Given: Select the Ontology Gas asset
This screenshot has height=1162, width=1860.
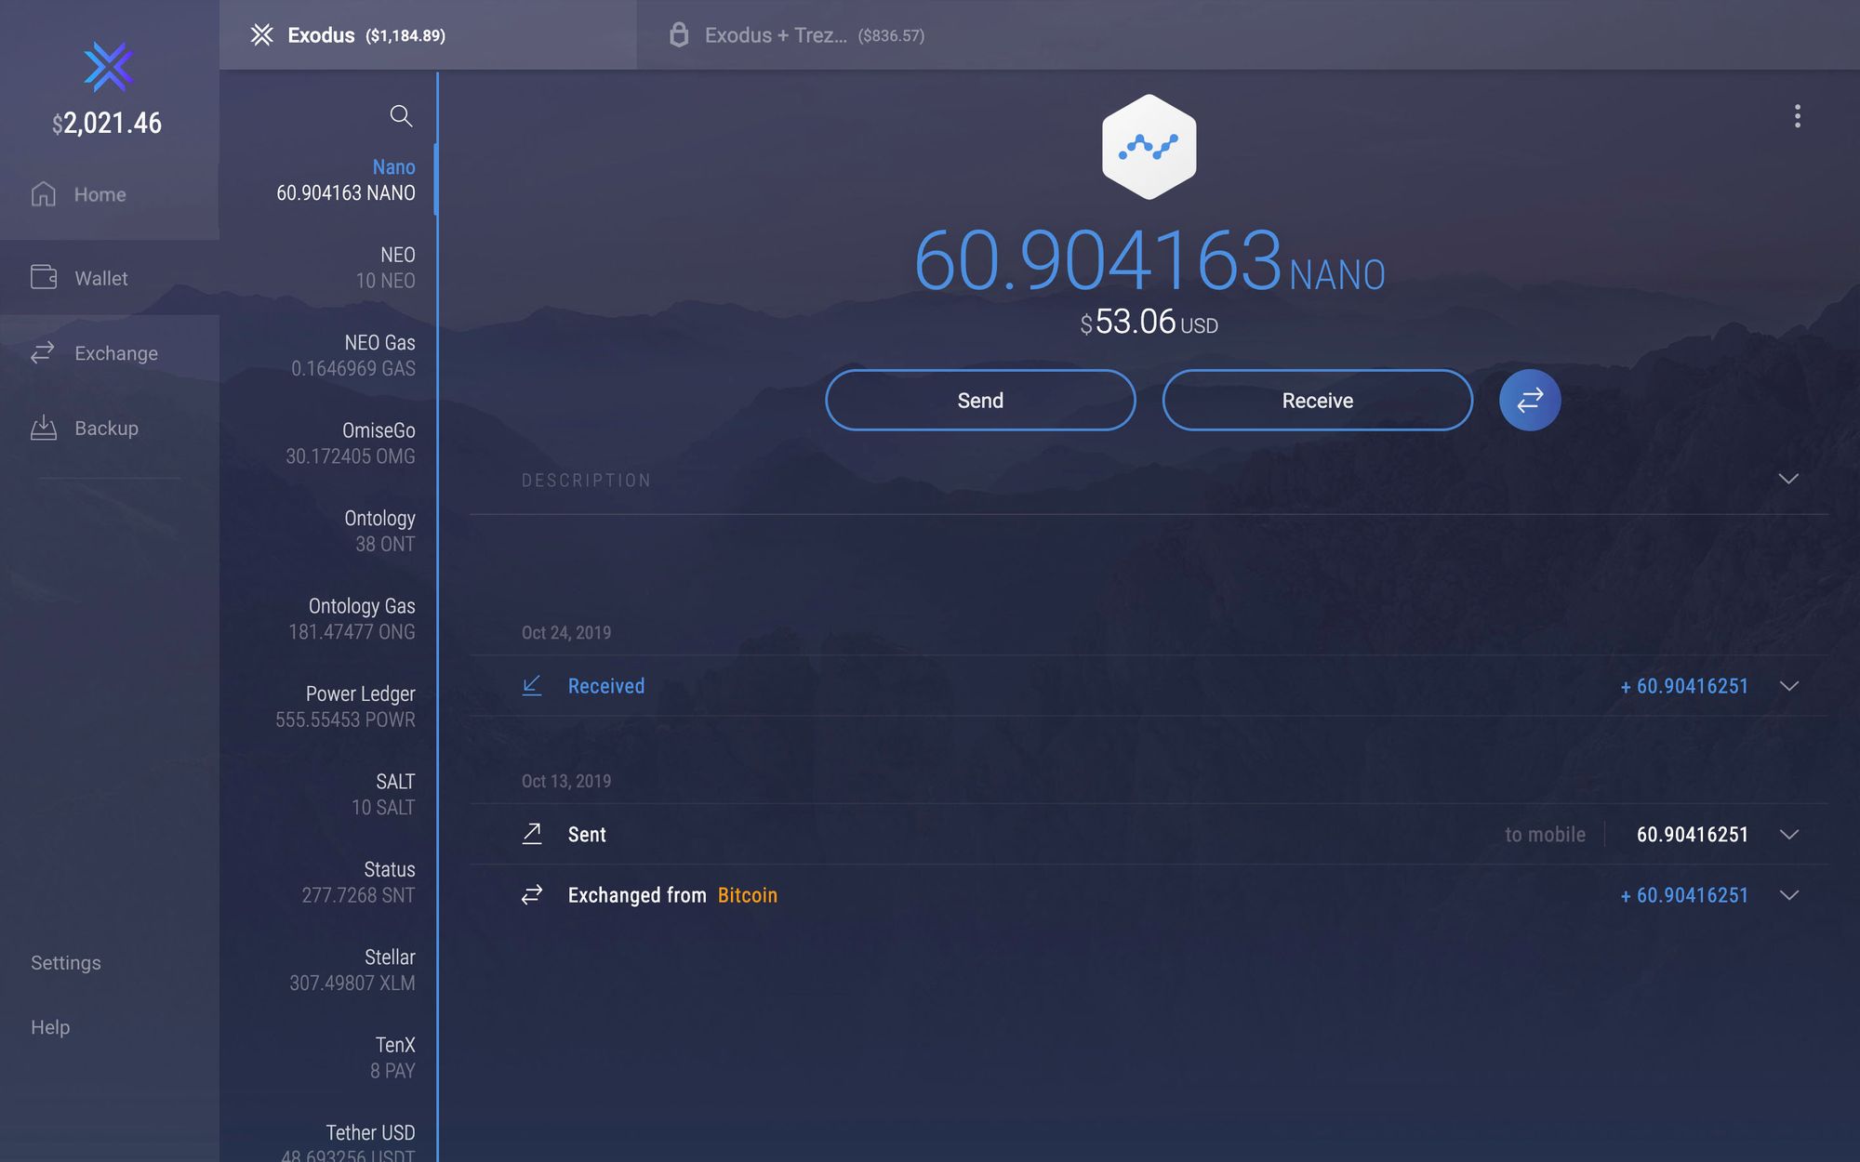Looking at the screenshot, I should [328, 619].
